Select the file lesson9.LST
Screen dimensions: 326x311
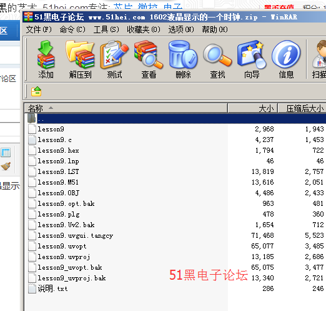[58, 171]
